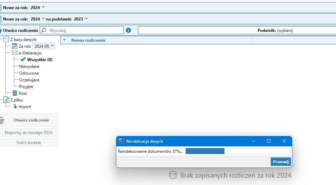336x185 pixels.
Task: Open the Kosz trash bin
Action: point(15,93)
